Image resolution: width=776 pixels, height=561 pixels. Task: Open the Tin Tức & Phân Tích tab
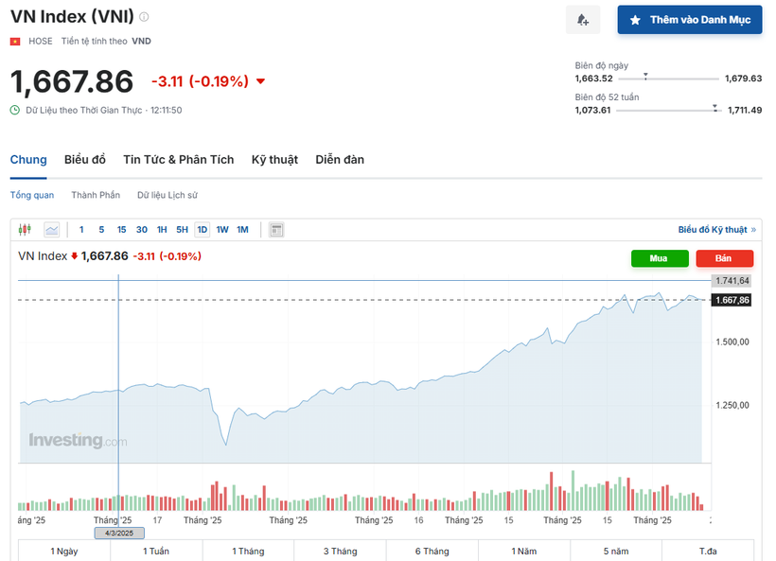pyautogui.click(x=178, y=159)
